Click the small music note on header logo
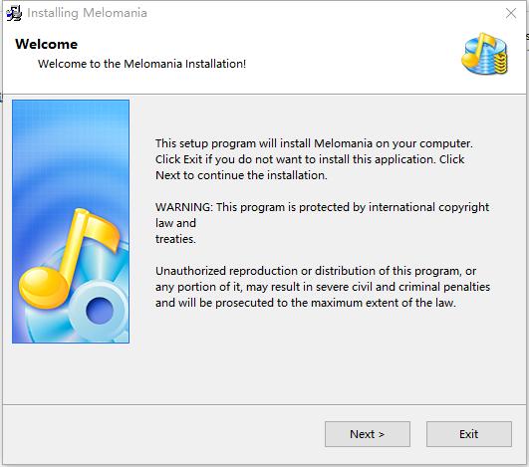The image size is (529, 467). (478, 49)
